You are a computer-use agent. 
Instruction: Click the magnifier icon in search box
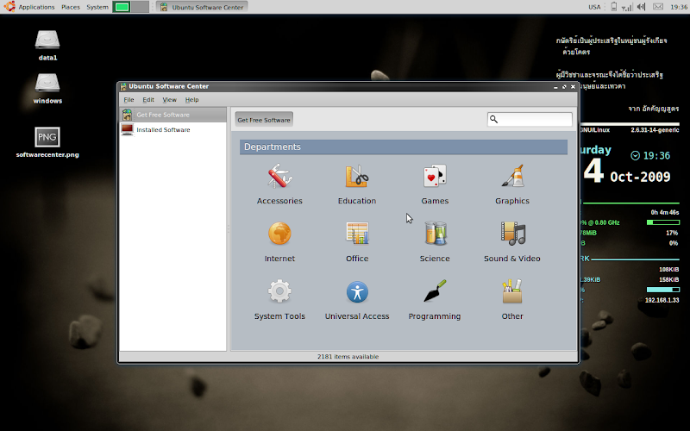493,119
